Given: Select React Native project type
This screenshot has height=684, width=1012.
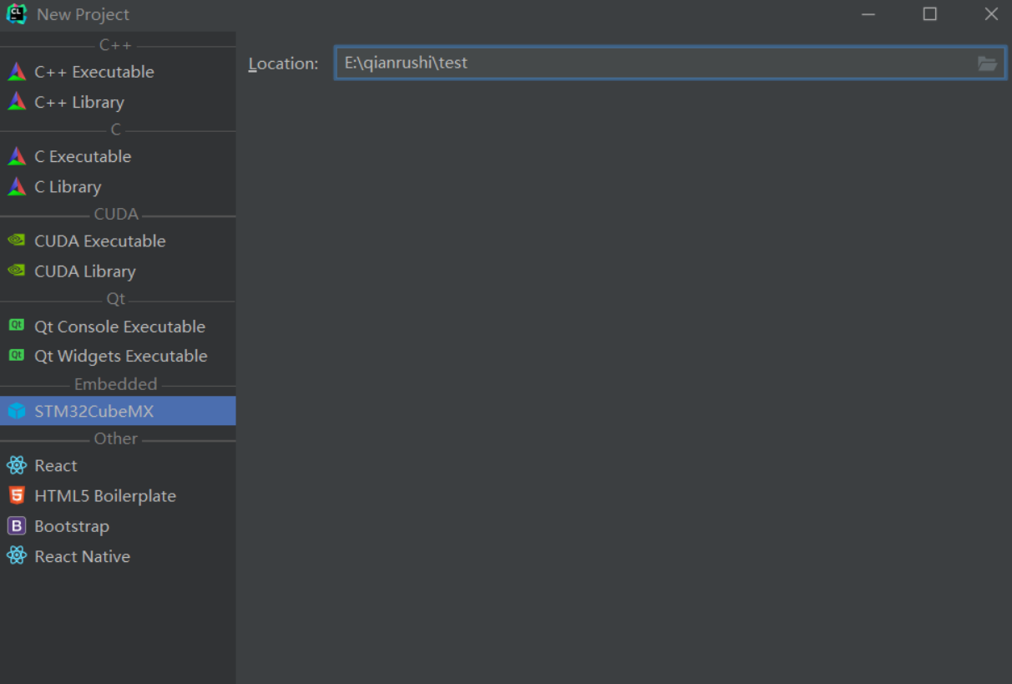Looking at the screenshot, I should pos(118,556).
